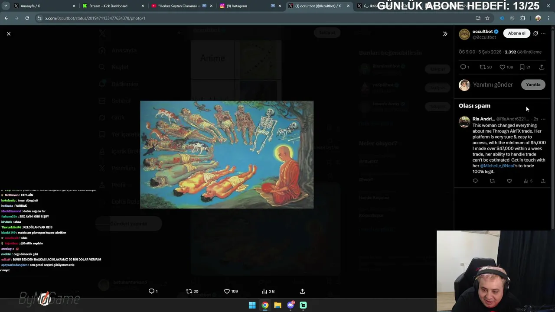
Task: Click the Buddhist monk painting image
Action: click(x=227, y=155)
